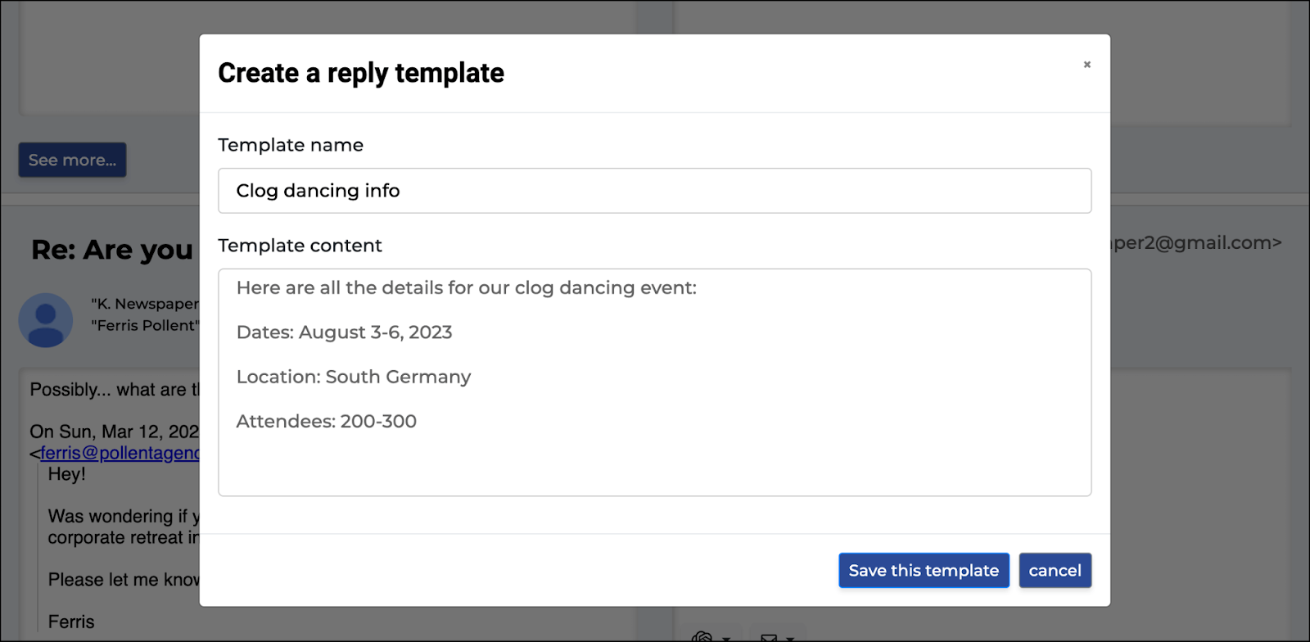1310x642 pixels.
Task: Cancel template creation
Action: (1055, 571)
